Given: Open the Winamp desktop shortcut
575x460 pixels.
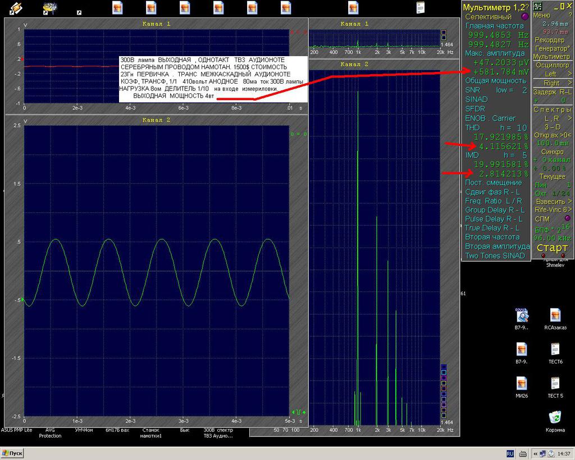Looking at the screenshot, I should pos(16,8).
